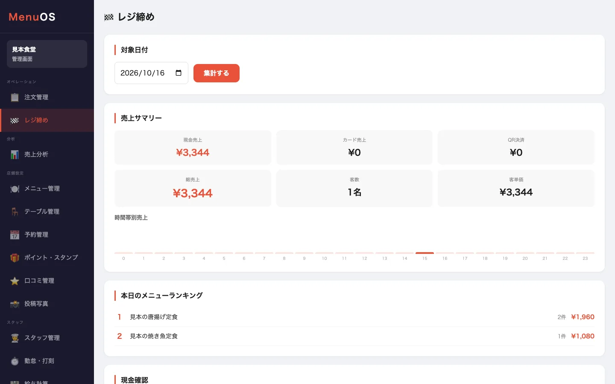The height and width of the screenshot is (384, 615).
Task: Click the カード売上 ¥0 card
Action: 354,147
